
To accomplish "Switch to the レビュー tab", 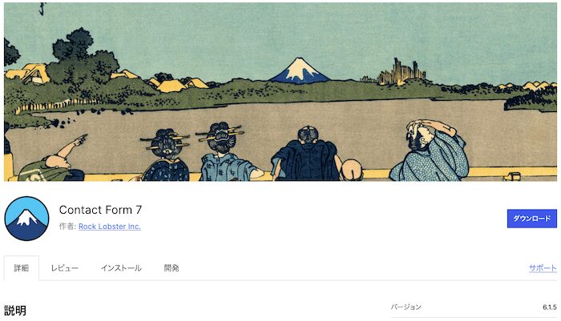I will pos(65,268).
